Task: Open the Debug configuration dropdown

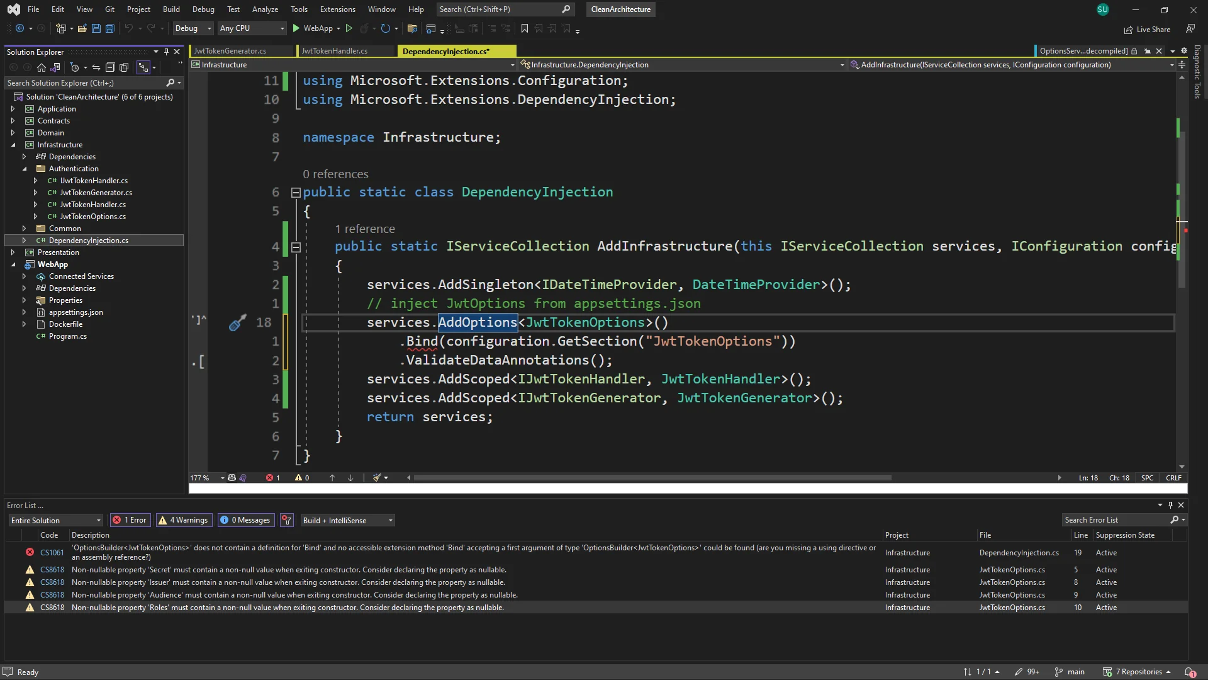Action: pyautogui.click(x=193, y=28)
